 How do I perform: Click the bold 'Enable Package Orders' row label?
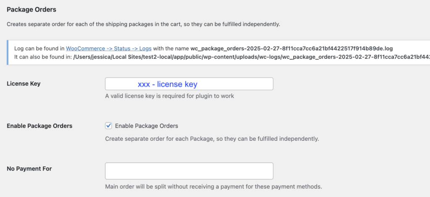point(39,126)
